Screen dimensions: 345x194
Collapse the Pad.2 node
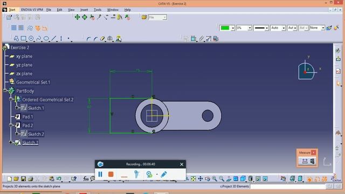[x=11, y=125]
